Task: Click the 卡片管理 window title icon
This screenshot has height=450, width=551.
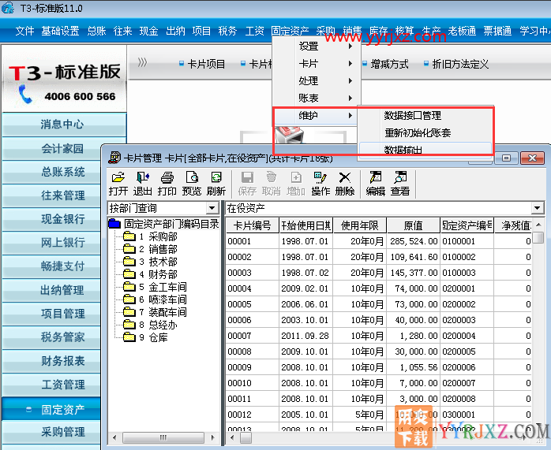Action: (x=114, y=158)
